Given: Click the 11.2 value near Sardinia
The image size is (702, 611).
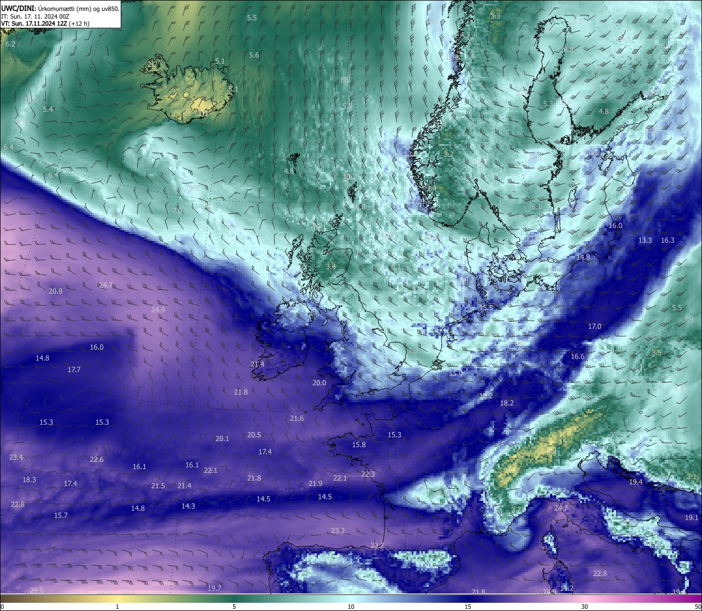Looking at the screenshot, I should coord(567,588).
